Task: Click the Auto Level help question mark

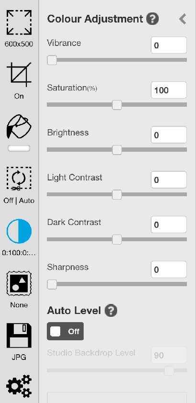Action: pos(111,311)
